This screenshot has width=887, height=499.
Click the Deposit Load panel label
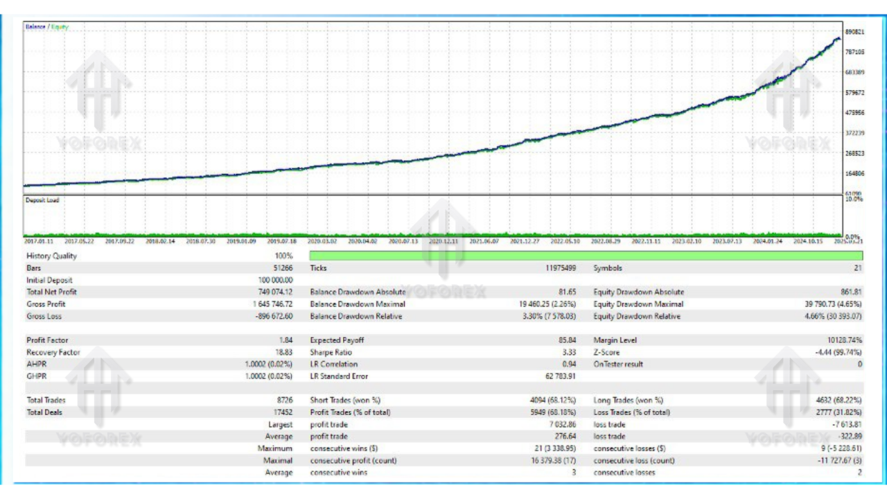42,200
